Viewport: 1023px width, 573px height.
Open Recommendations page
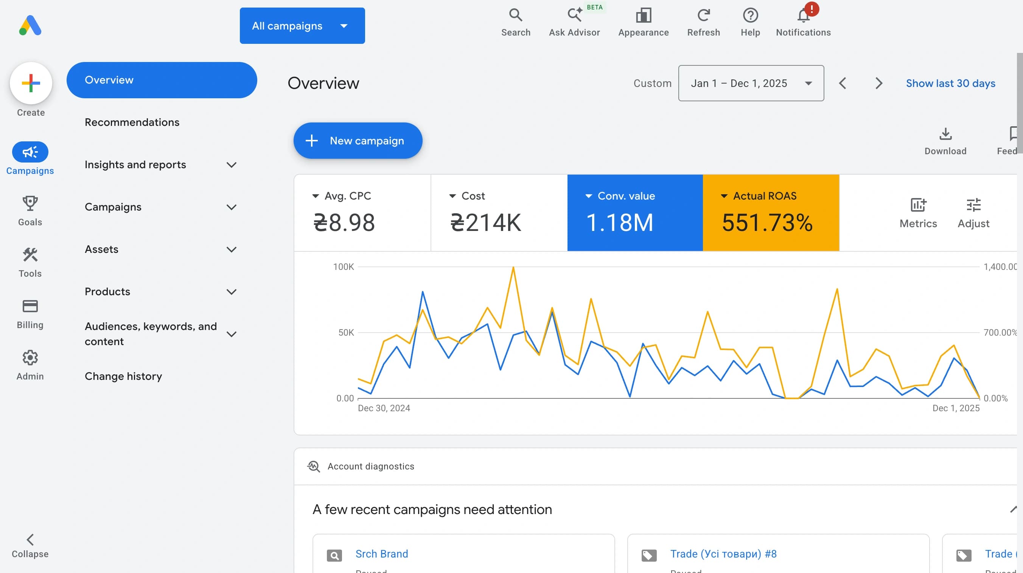[x=132, y=122]
